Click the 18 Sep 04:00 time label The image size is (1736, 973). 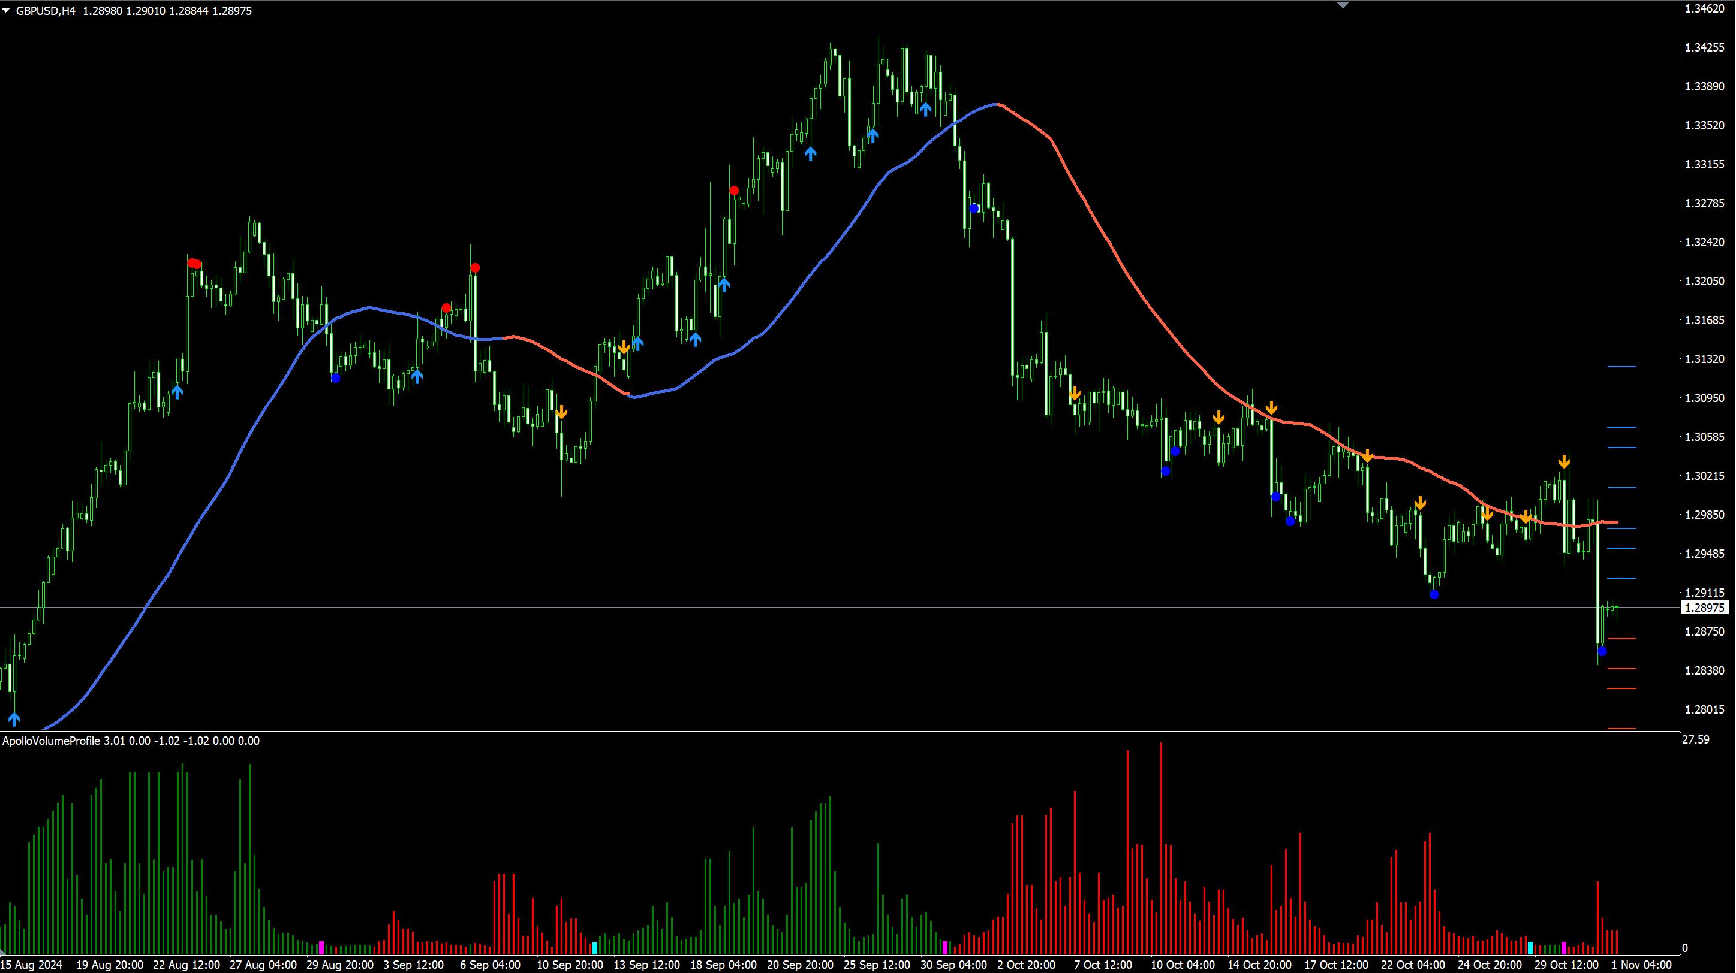[724, 965]
